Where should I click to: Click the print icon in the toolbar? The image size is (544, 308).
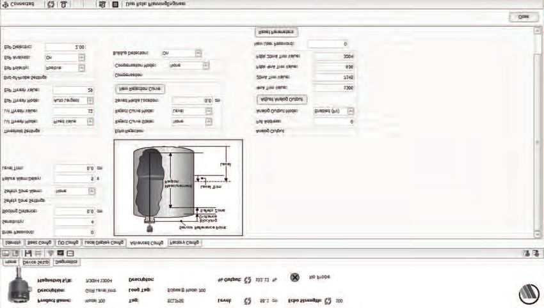(x=39, y=253)
